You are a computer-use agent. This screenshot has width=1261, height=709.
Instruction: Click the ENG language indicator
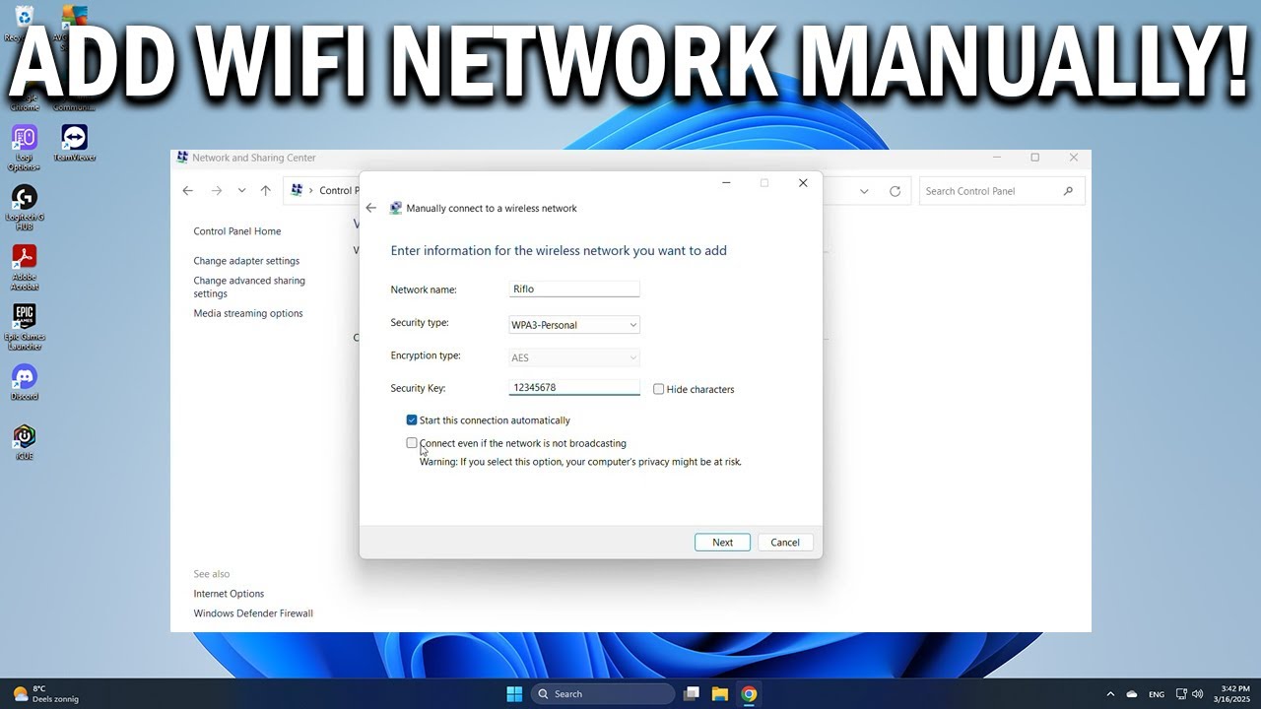click(x=1157, y=694)
